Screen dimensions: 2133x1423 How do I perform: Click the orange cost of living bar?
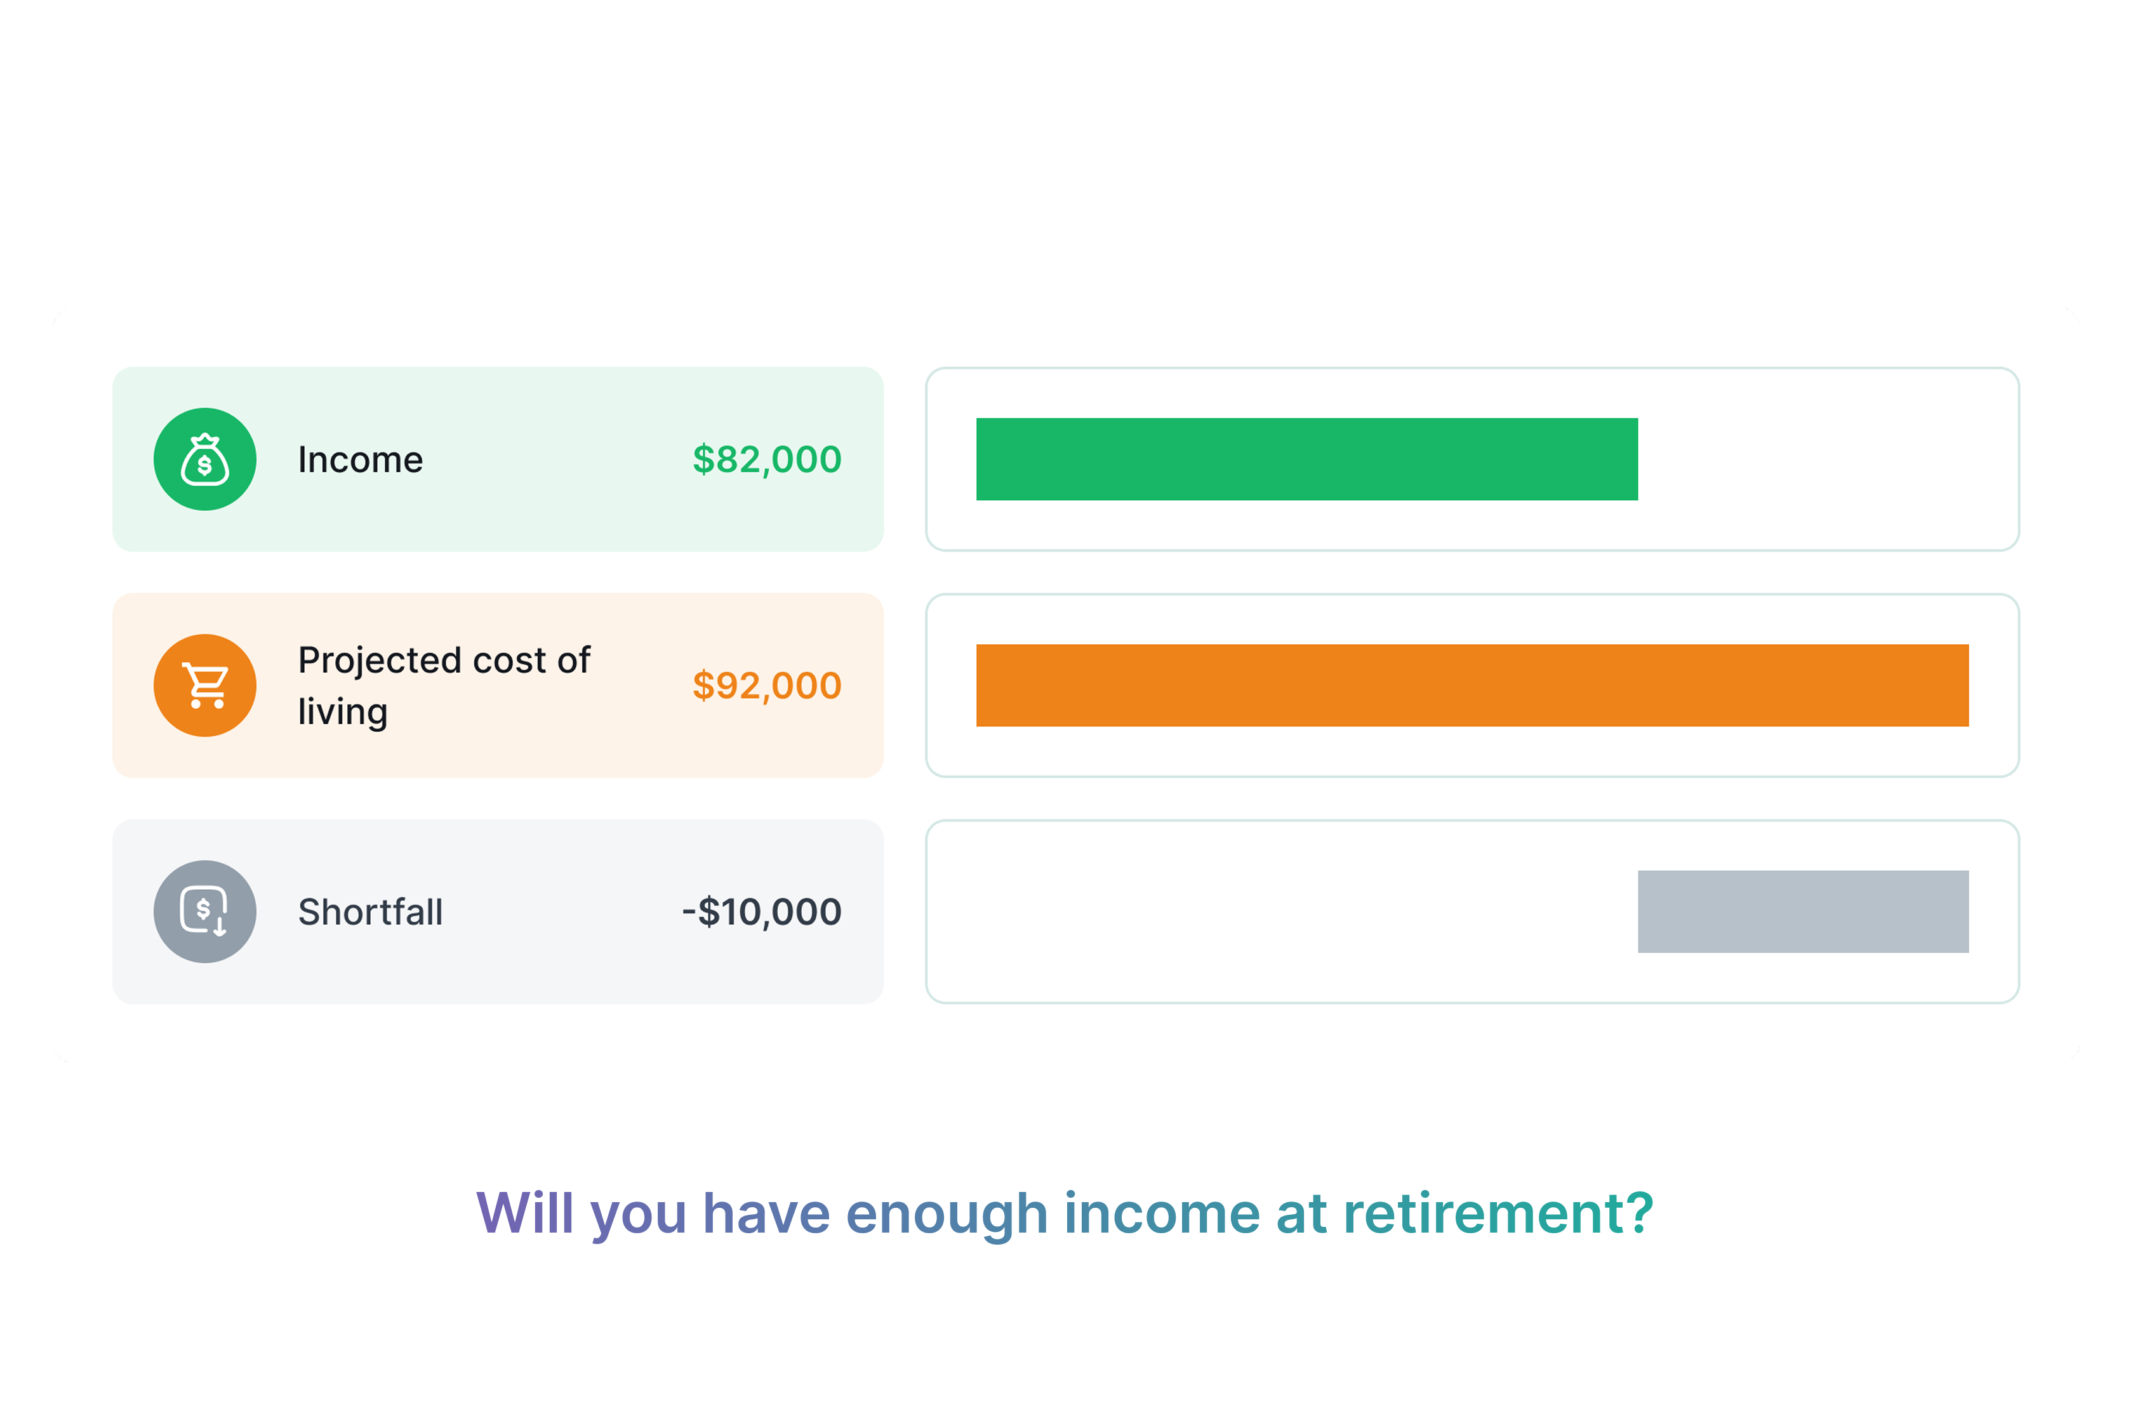coord(1472,685)
